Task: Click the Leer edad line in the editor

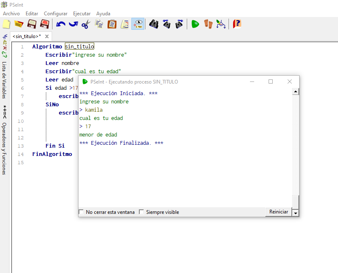Action: coord(60,80)
